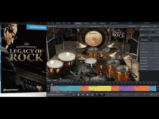This screenshot has height=119, width=159.
Task: Switch to the Drums tab
Action: (x=78, y=23)
